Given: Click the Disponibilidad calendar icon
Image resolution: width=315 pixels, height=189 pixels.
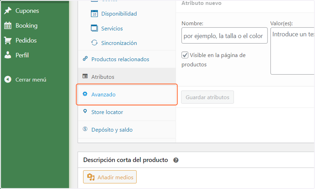Looking at the screenshot, I should point(94,14).
